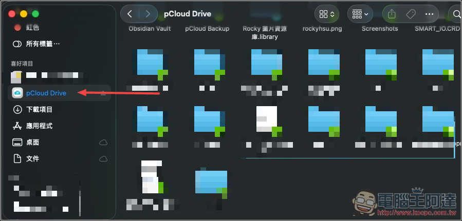The image size is (462, 221).
Task: Select the white document file in second row
Action: click(x=266, y=122)
